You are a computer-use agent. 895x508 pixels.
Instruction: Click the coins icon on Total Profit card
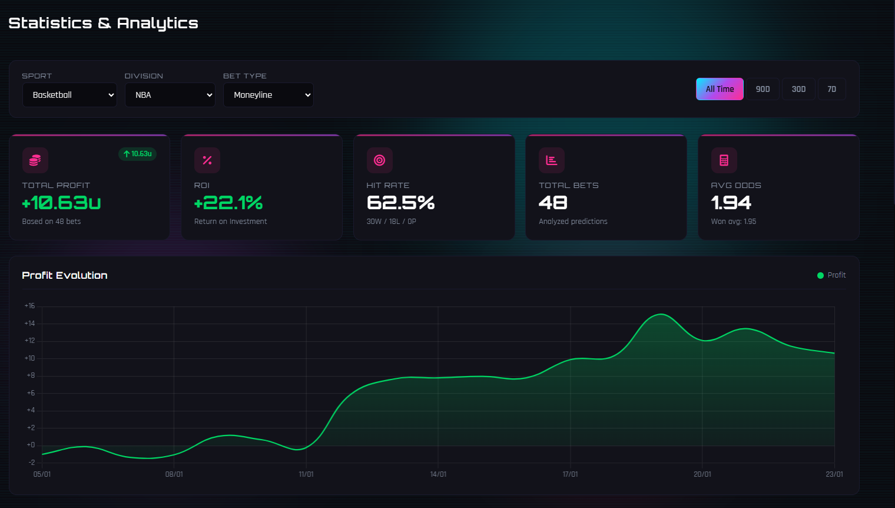pyautogui.click(x=35, y=160)
